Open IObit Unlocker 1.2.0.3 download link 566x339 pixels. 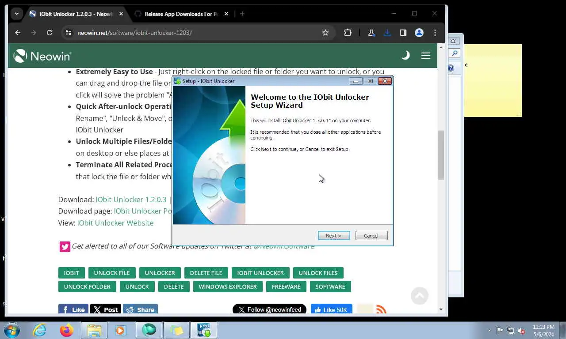[x=131, y=200]
